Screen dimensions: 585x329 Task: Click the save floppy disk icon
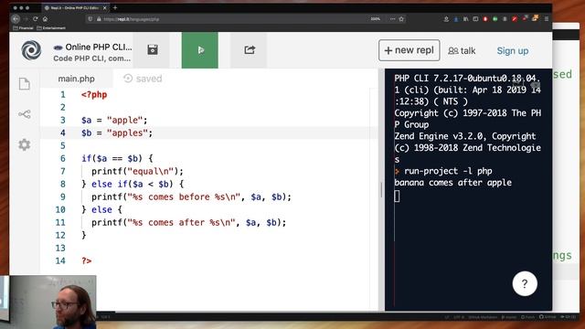153,50
